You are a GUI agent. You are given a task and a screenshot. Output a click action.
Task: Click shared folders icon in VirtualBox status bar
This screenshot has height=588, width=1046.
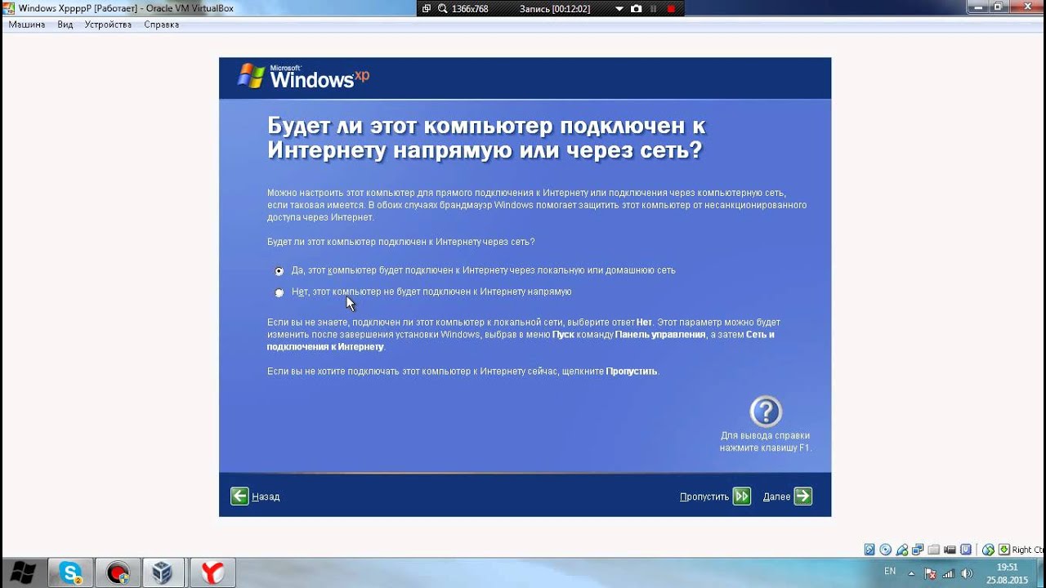934,550
